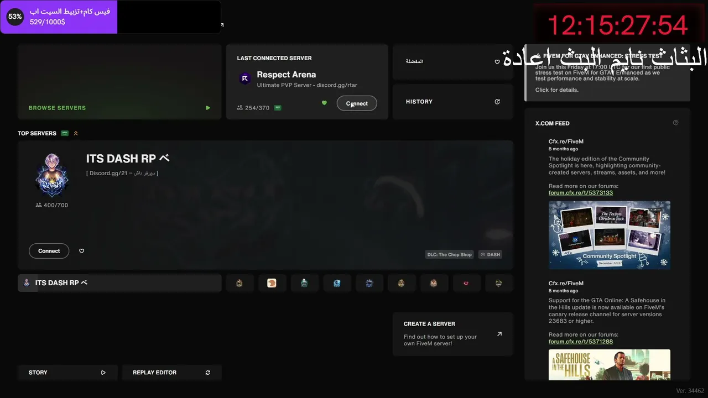This screenshot has height=398, width=708.
Task: Open the Create a Server panel
Action: pos(453,334)
